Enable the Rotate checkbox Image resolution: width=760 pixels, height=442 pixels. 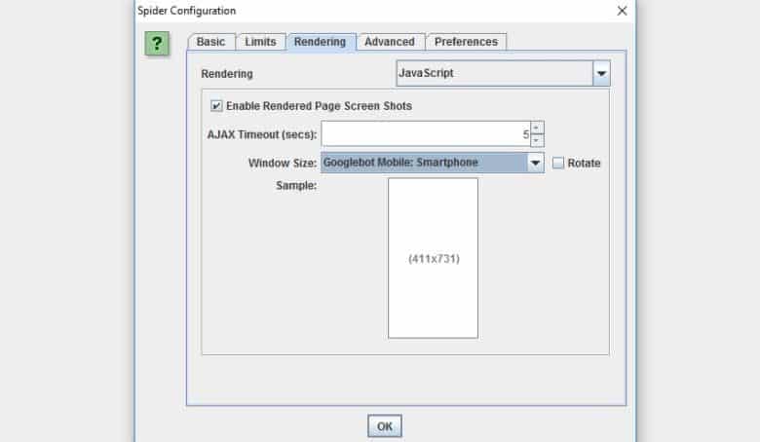tap(558, 163)
